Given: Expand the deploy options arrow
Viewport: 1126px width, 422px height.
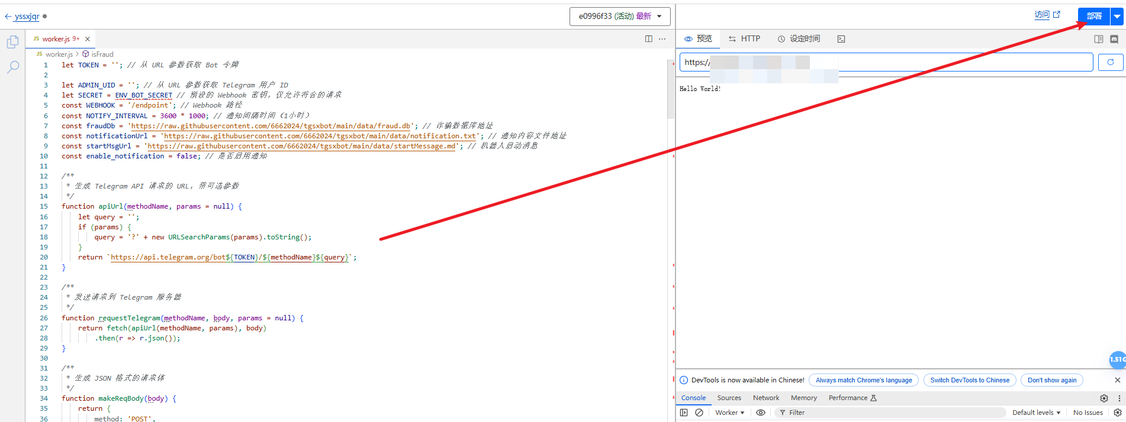Looking at the screenshot, I should [x=1117, y=17].
